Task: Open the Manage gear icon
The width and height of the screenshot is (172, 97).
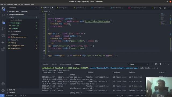Action: click(3, 91)
